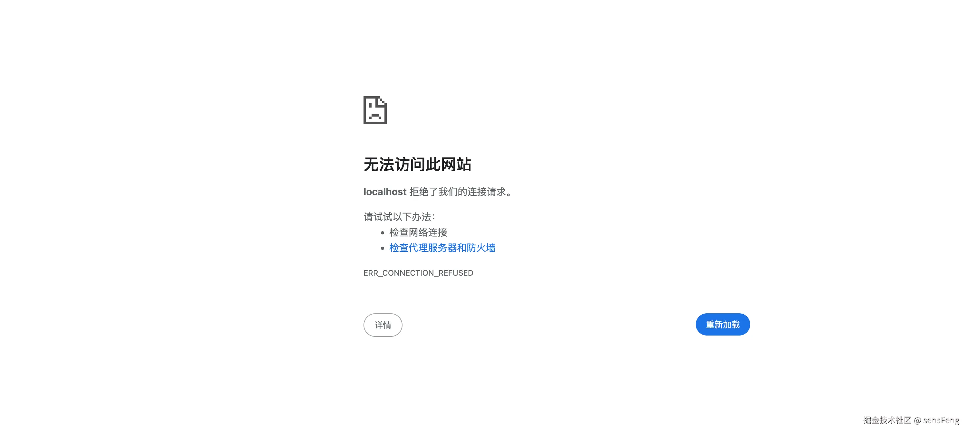Click bullet dot before 检查网络连接

[x=382, y=233]
